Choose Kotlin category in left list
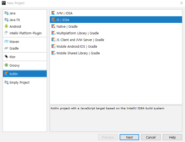 (14, 74)
